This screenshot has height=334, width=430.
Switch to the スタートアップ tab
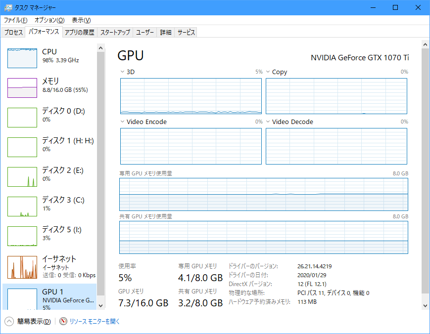115,32
